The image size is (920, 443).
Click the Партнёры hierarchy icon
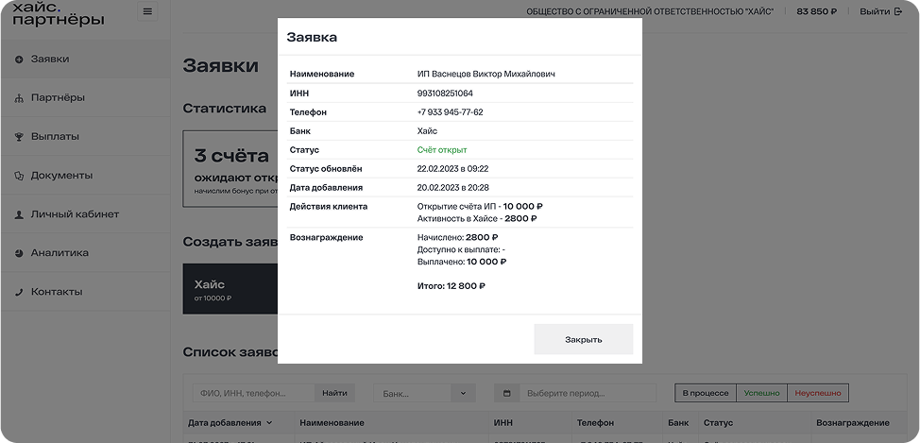[x=19, y=98]
